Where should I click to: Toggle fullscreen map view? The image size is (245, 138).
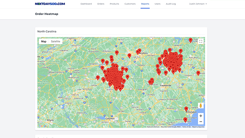coord(201,41)
